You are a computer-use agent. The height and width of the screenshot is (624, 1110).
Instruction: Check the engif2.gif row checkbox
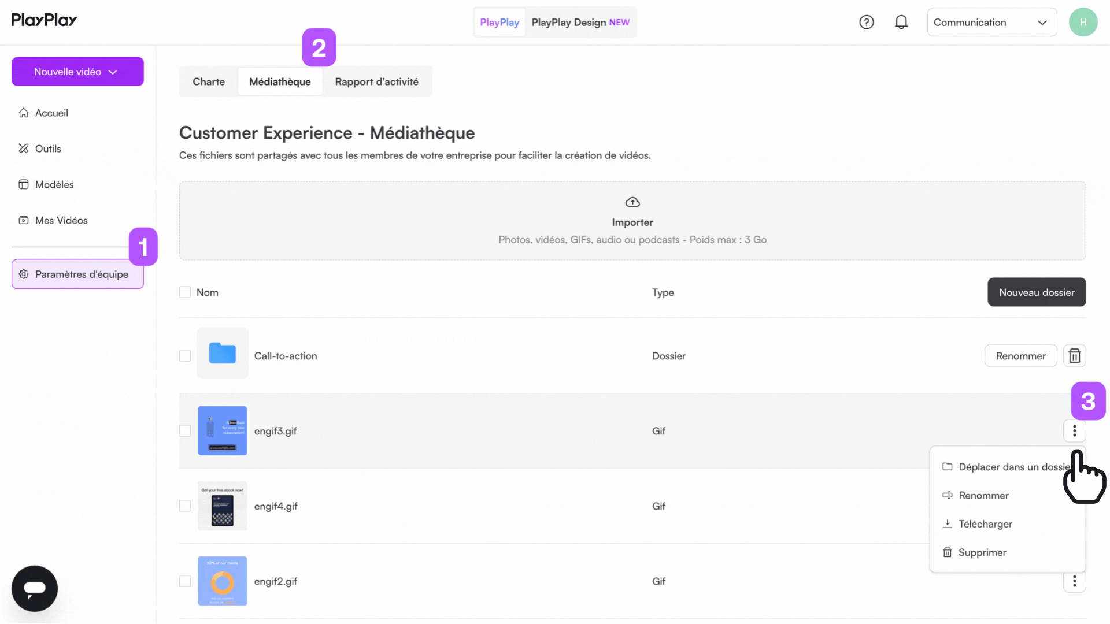pos(185,581)
